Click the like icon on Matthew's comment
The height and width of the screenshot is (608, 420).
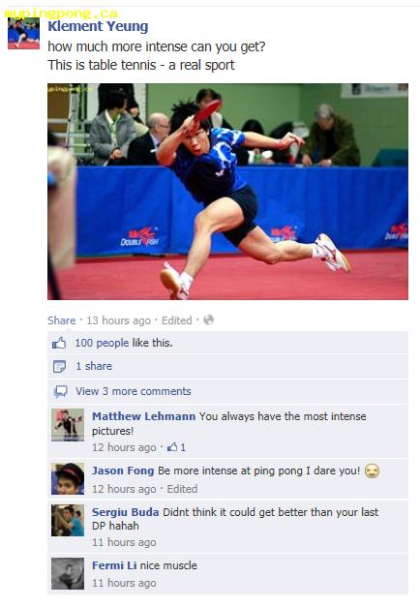click(x=172, y=447)
